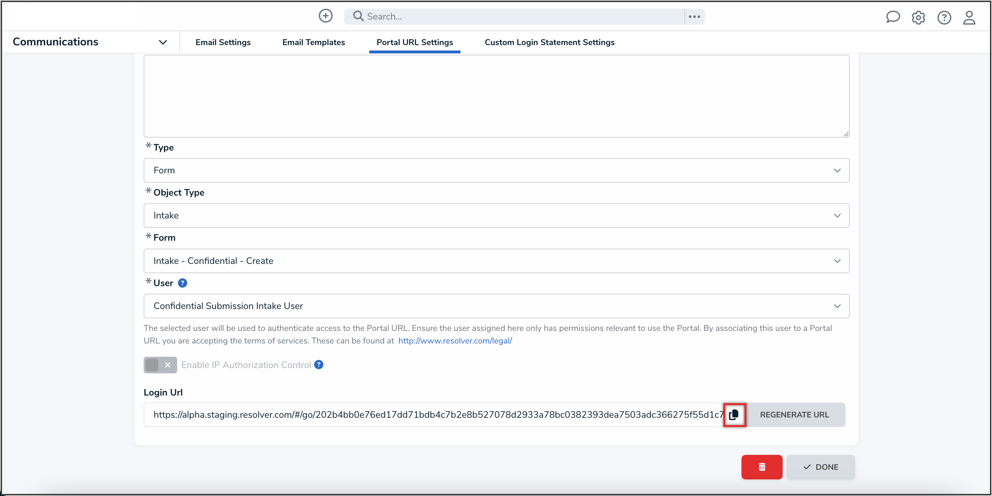Click the plus create-new icon
Screen dimensions: 992x496
coord(325,16)
